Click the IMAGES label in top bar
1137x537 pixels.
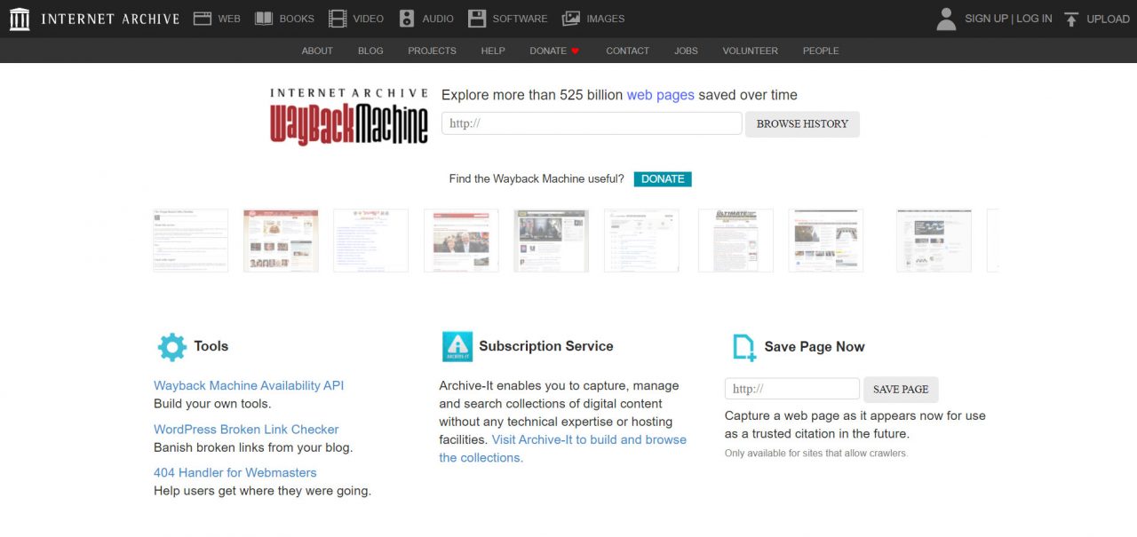[x=606, y=19]
